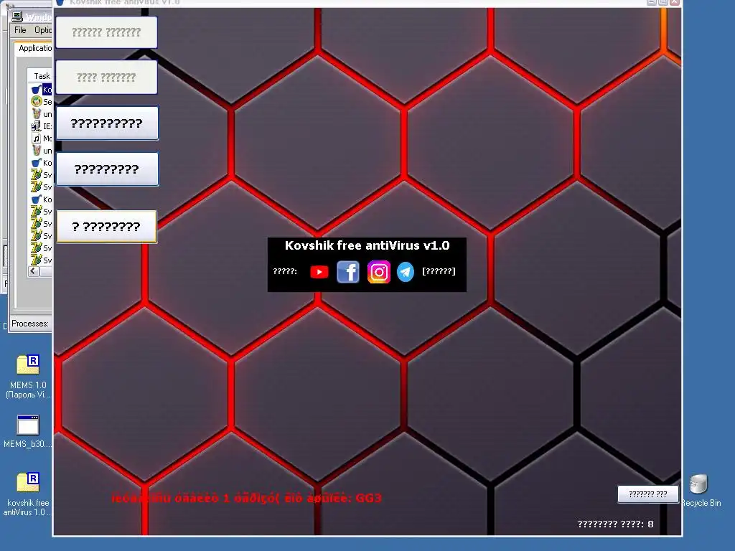Open the Instagram link icon
Screen dimensions: 735x551
[x=379, y=272]
